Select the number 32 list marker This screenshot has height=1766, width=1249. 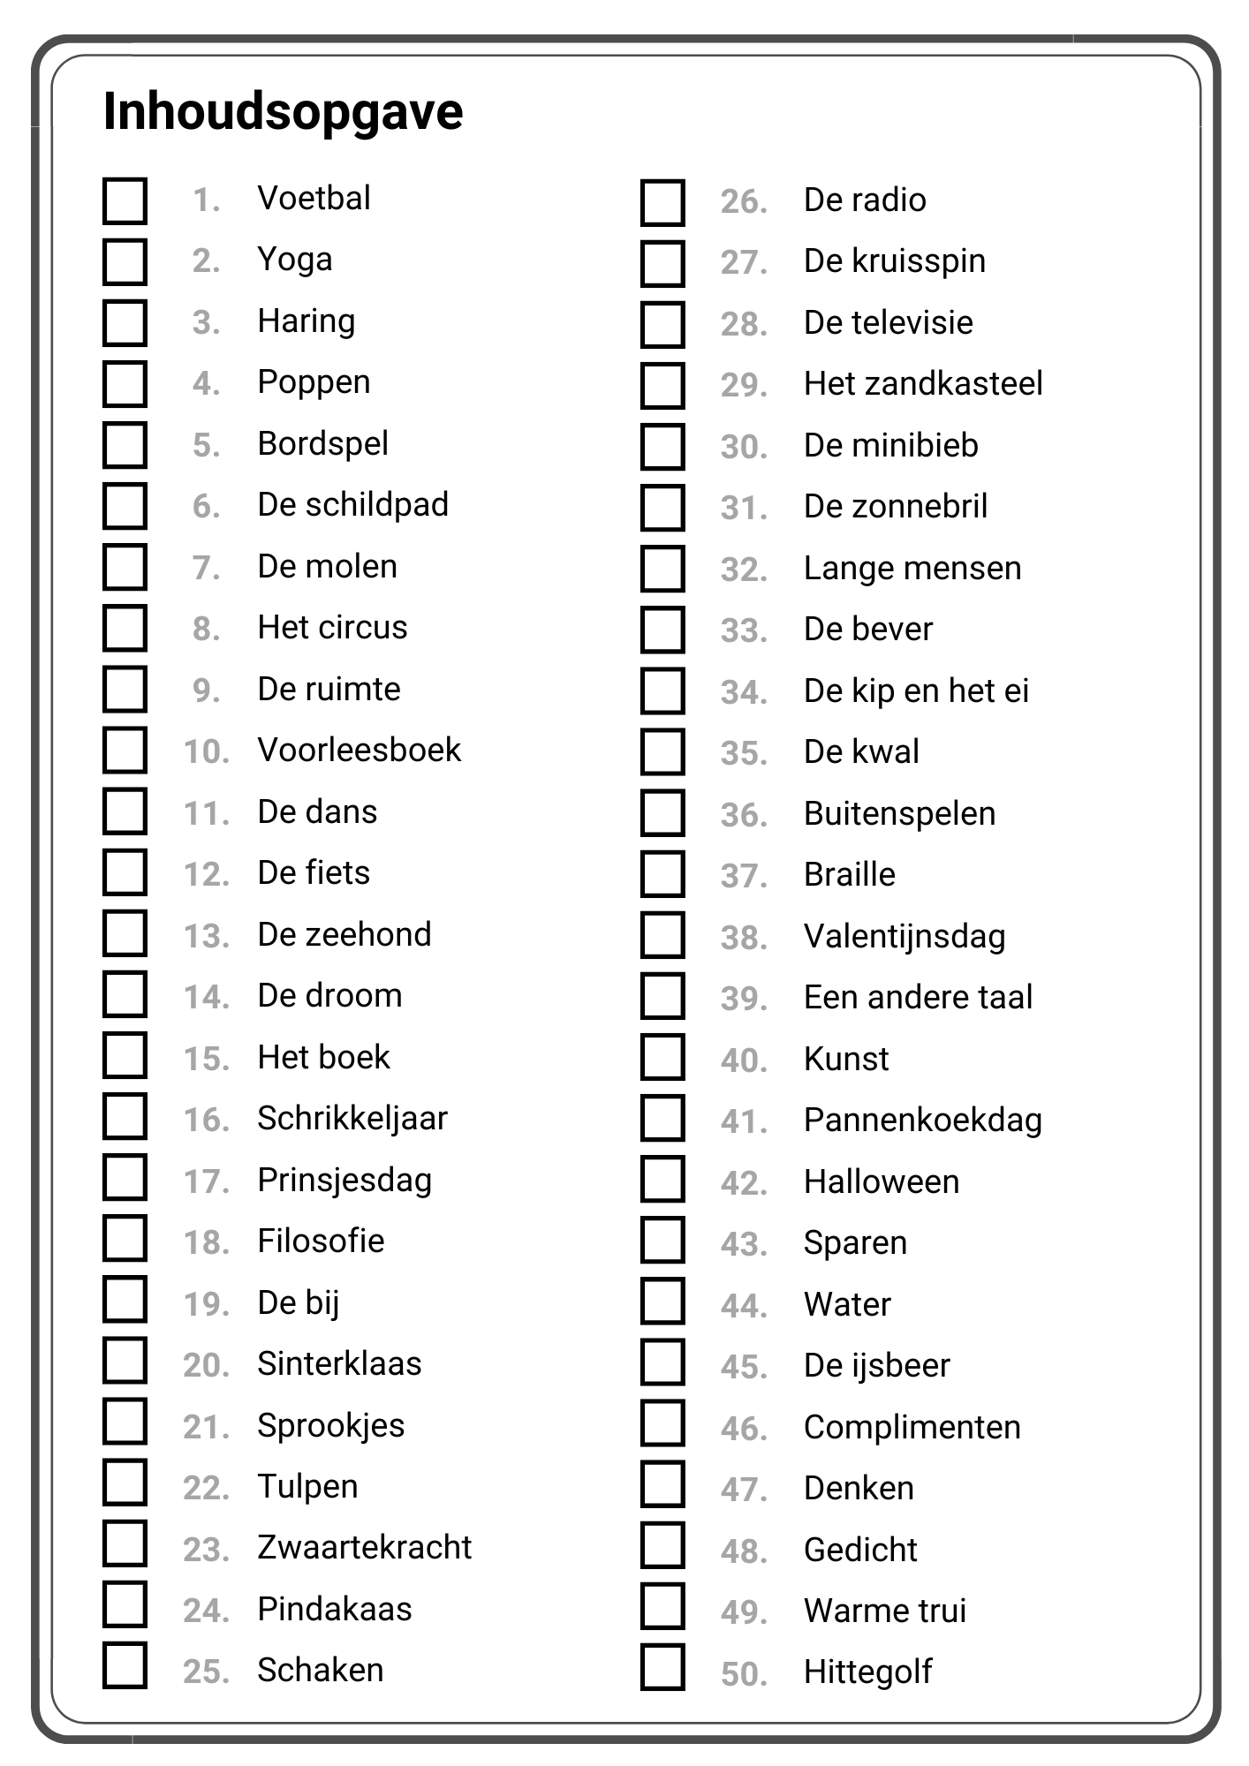pos(743,570)
